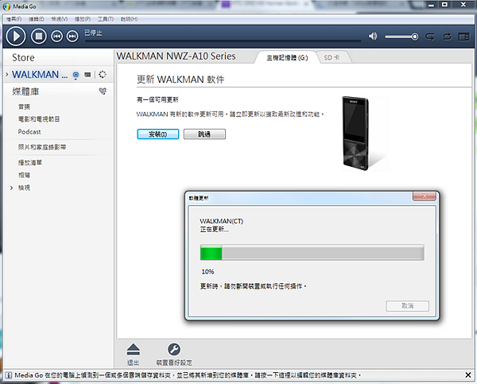Click the sync spinner icon beside WALKMAN
The image size is (477, 384).
tap(103, 74)
